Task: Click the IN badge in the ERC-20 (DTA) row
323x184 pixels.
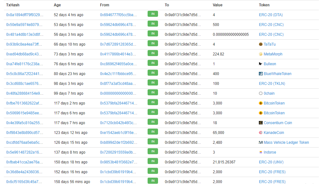Action: click(153, 14)
